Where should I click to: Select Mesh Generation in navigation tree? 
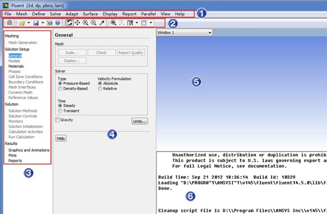(22, 42)
